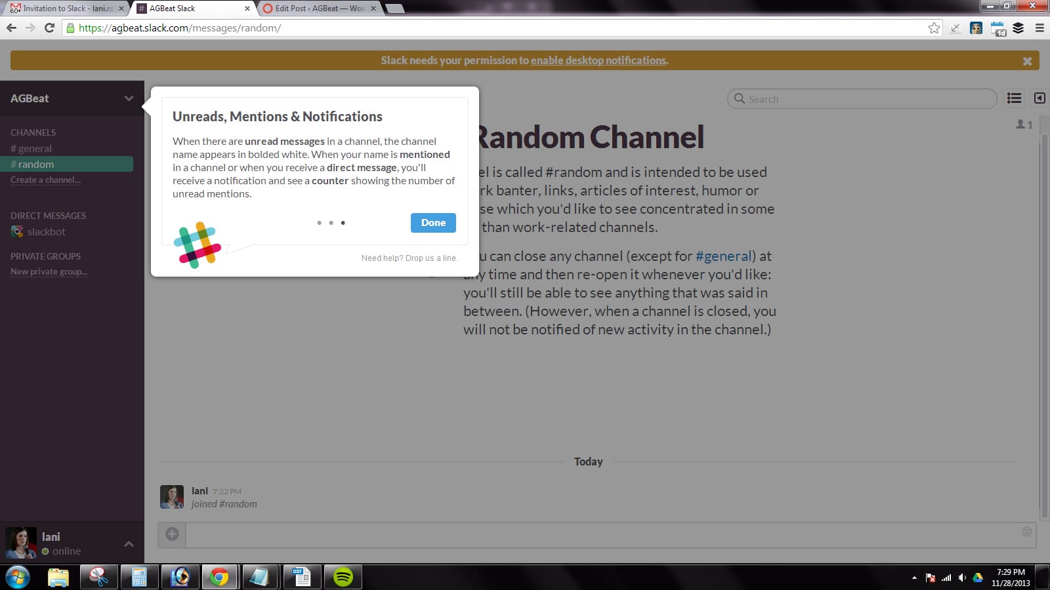
Task: Select the #general channel
Action: click(x=31, y=149)
